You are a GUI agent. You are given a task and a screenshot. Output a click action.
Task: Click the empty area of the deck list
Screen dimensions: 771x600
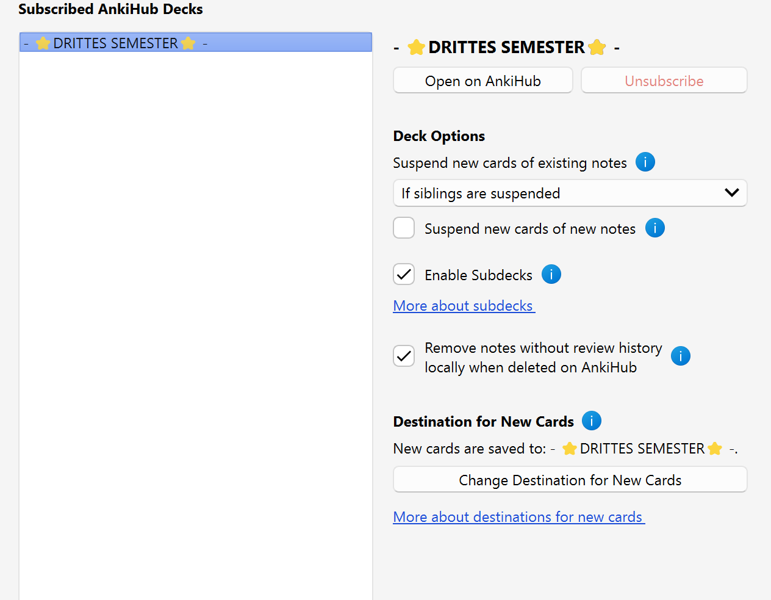click(x=195, y=305)
